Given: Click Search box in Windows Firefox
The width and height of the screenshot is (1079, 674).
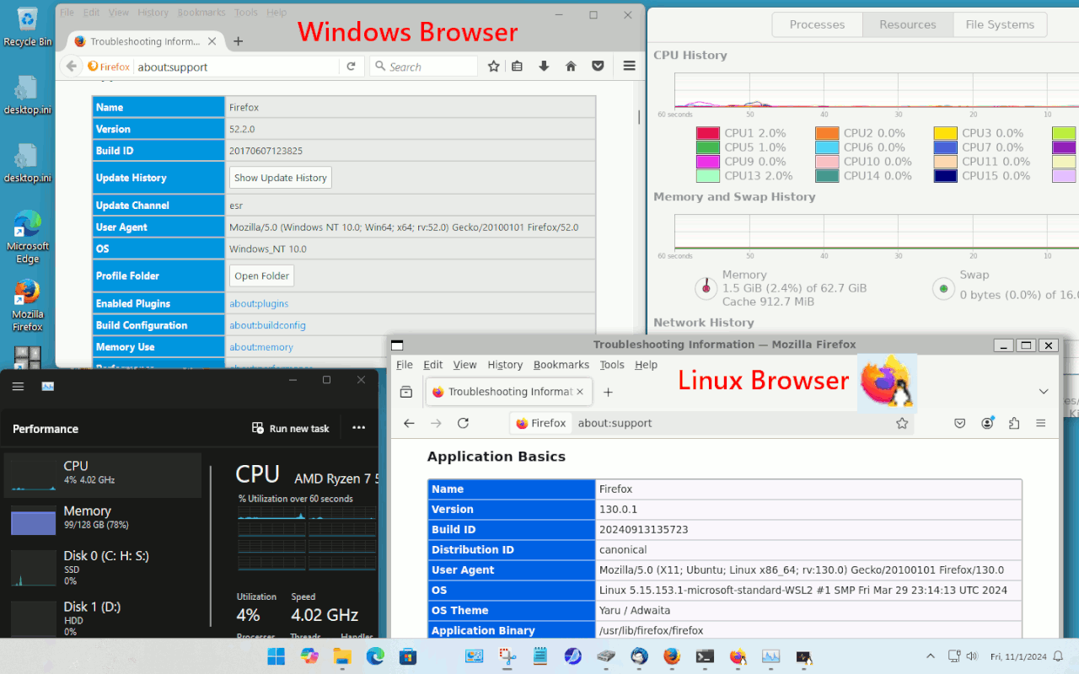Looking at the screenshot, I should [424, 67].
